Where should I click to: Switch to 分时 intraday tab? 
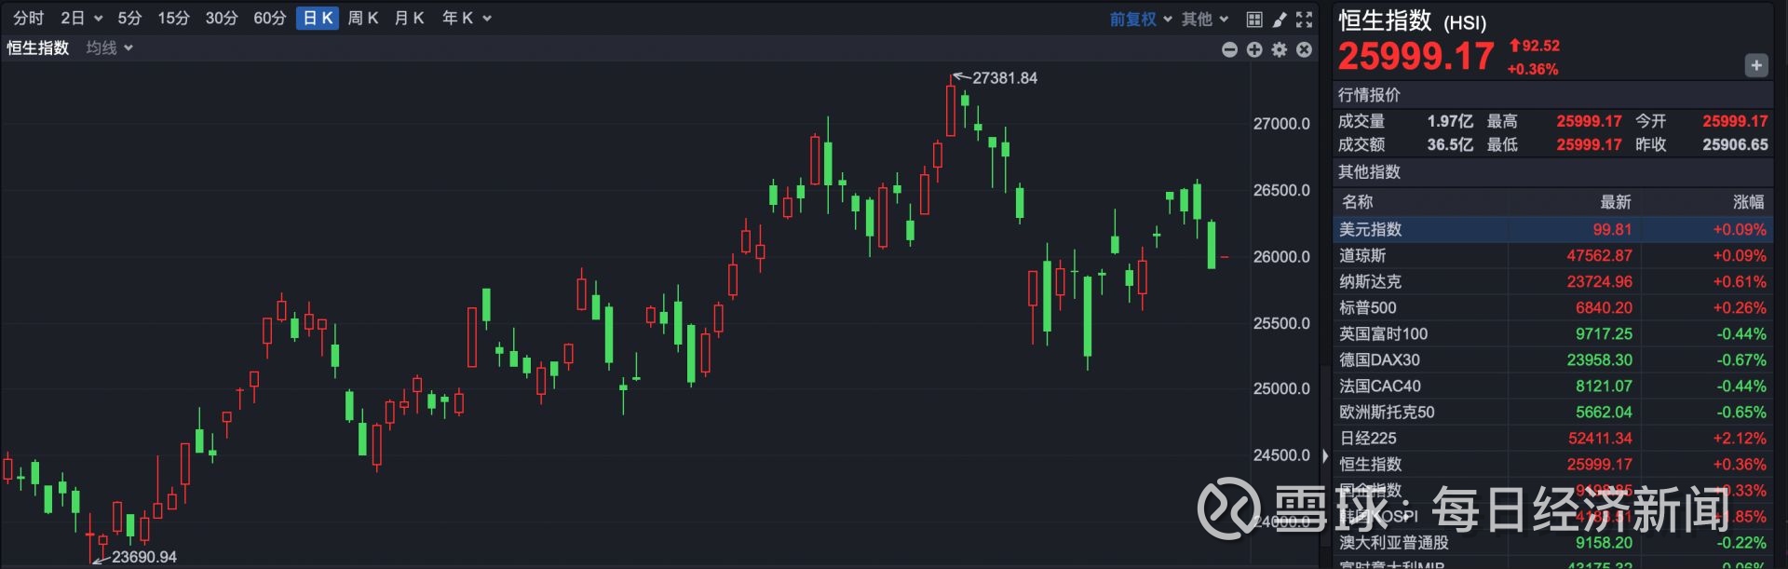click(x=28, y=18)
